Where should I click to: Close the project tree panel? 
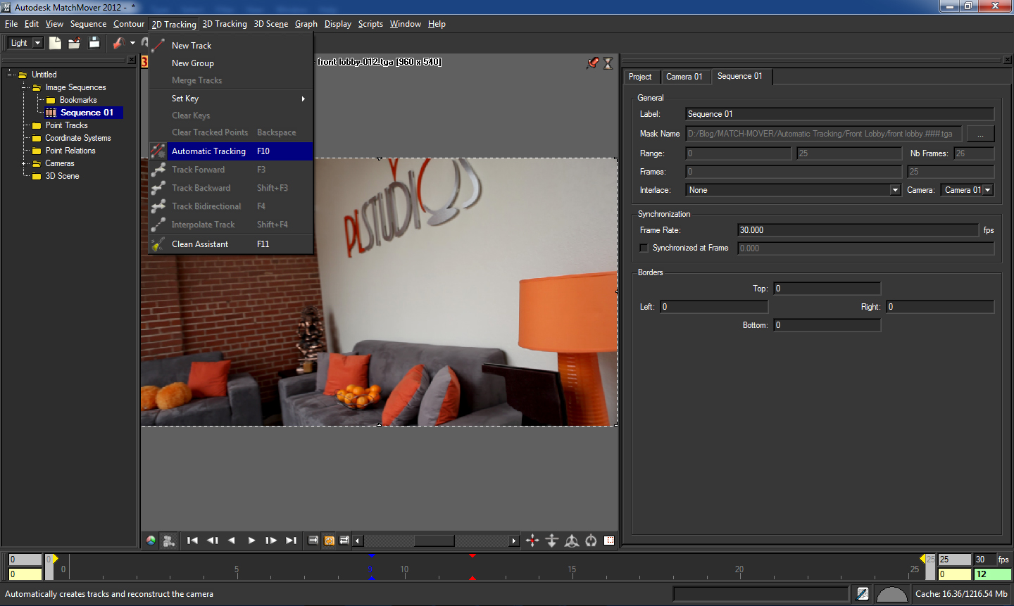click(x=132, y=60)
